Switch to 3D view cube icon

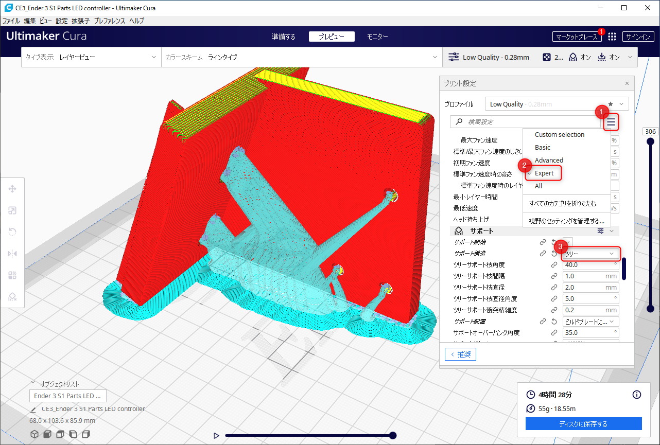click(x=34, y=434)
